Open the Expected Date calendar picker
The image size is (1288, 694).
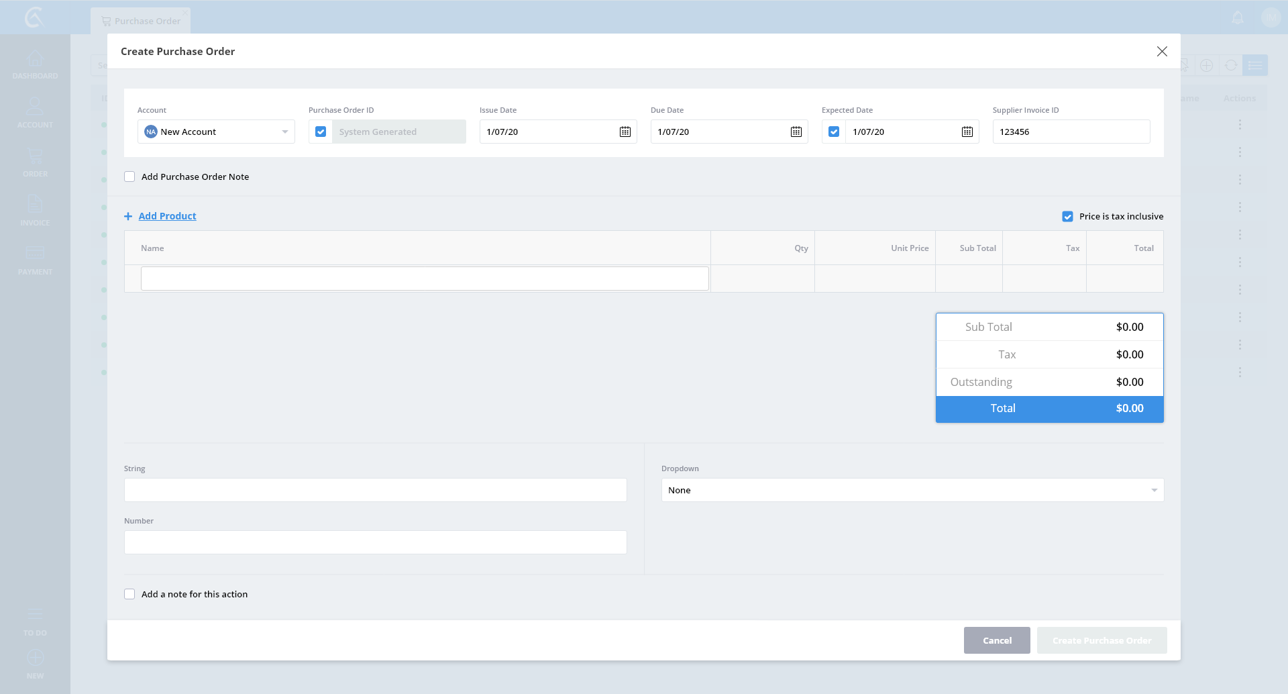click(x=967, y=132)
